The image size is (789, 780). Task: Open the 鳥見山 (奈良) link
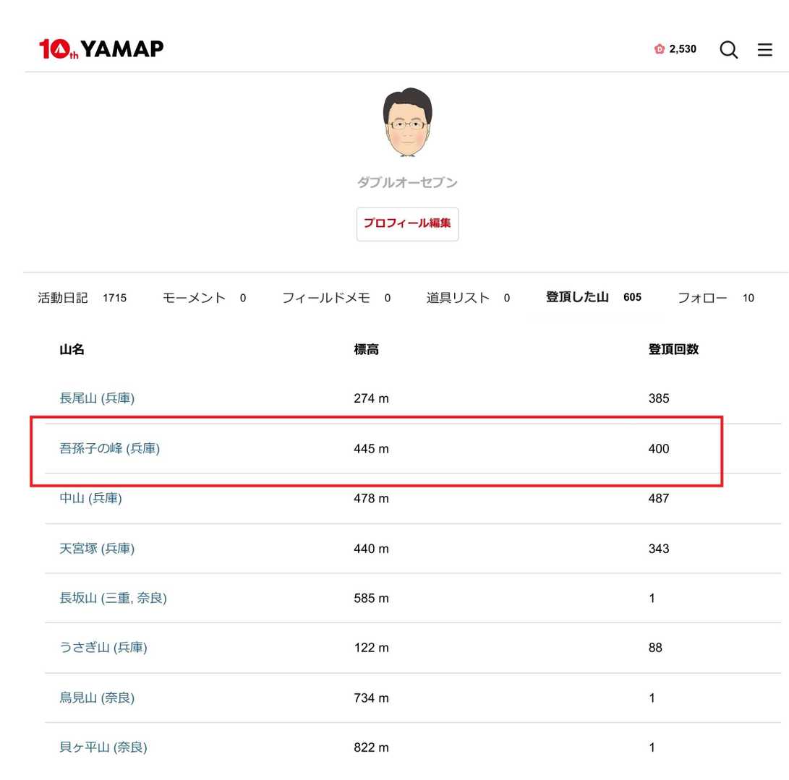point(97,698)
